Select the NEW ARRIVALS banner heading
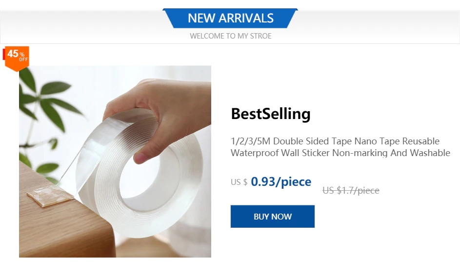 pyautogui.click(x=230, y=19)
